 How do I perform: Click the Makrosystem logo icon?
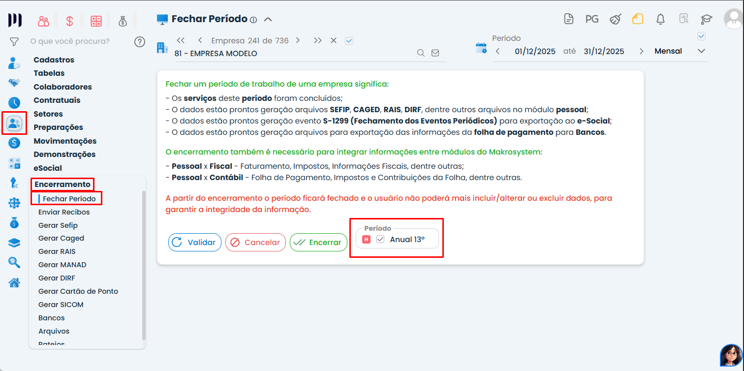[15, 21]
